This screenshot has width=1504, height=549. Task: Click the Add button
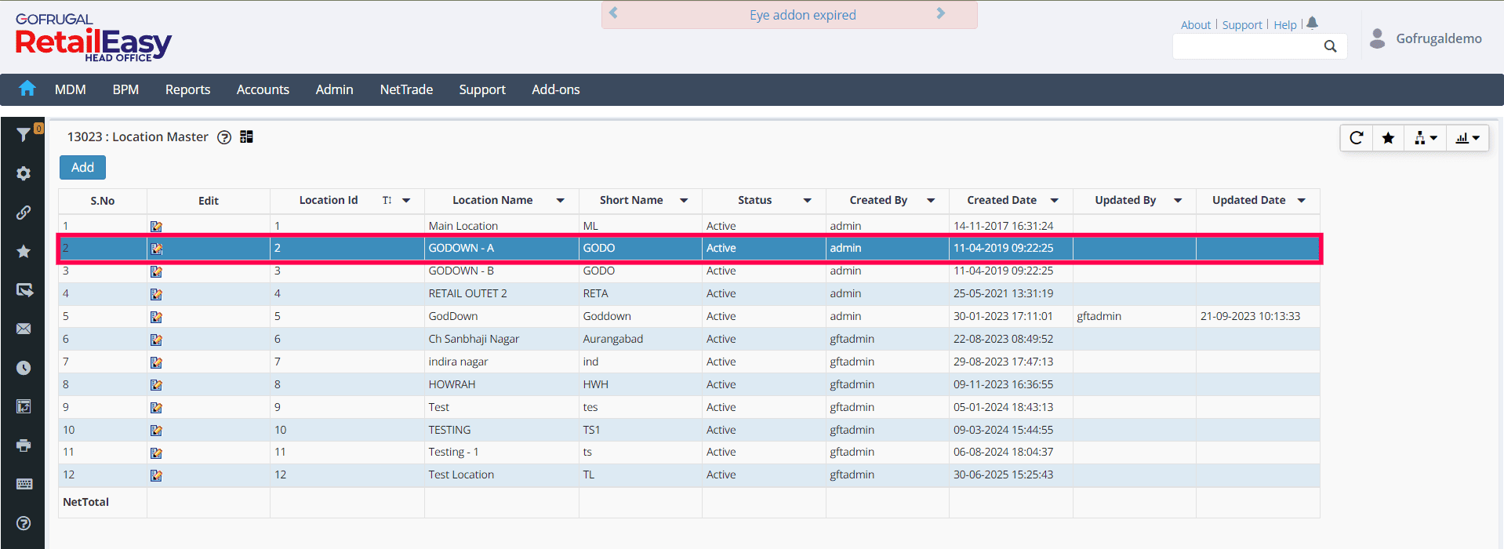coord(82,167)
